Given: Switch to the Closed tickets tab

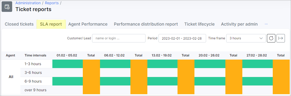Looking at the screenshot, I should (19, 24).
